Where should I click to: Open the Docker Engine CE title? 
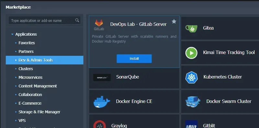pos(134,101)
